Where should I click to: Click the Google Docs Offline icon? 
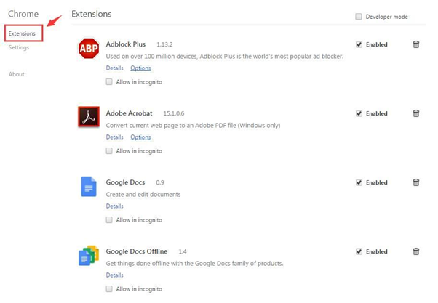point(88,256)
